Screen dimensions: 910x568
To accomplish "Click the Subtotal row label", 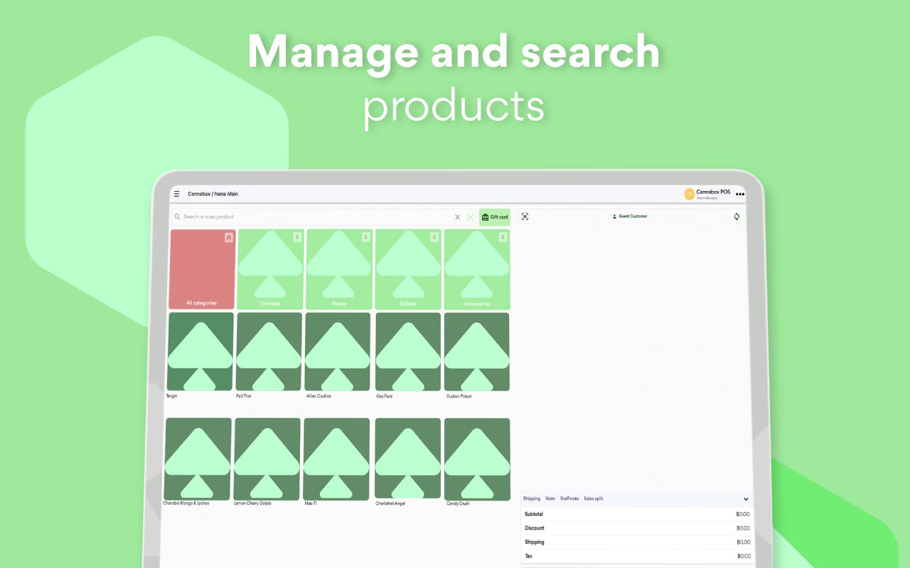I will [x=534, y=514].
